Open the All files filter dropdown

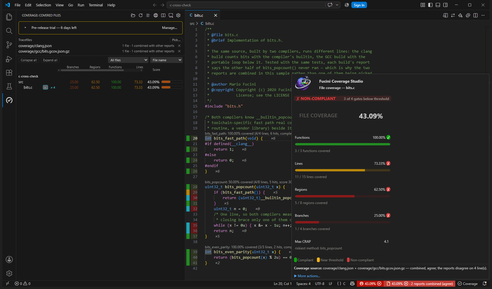[129, 60]
